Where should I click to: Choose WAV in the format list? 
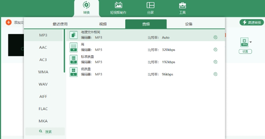tap(43, 84)
